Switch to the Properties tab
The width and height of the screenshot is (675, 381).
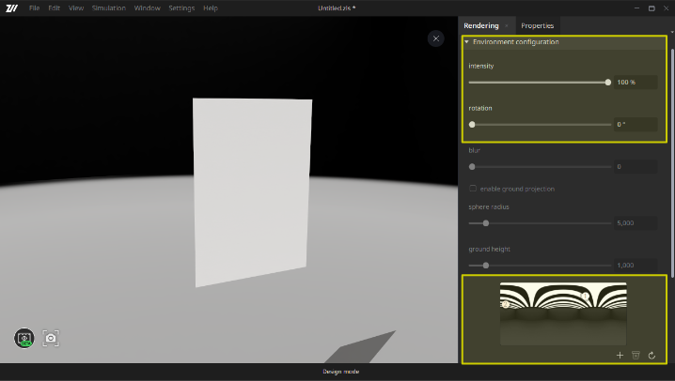coord(537,25)
